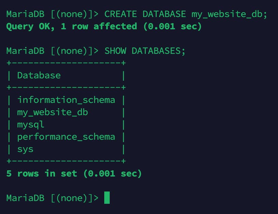This screenshot has height=214, width=278.
Task: Click the CREATE DATABASE keyword in first command
Action: pos(145,14)
